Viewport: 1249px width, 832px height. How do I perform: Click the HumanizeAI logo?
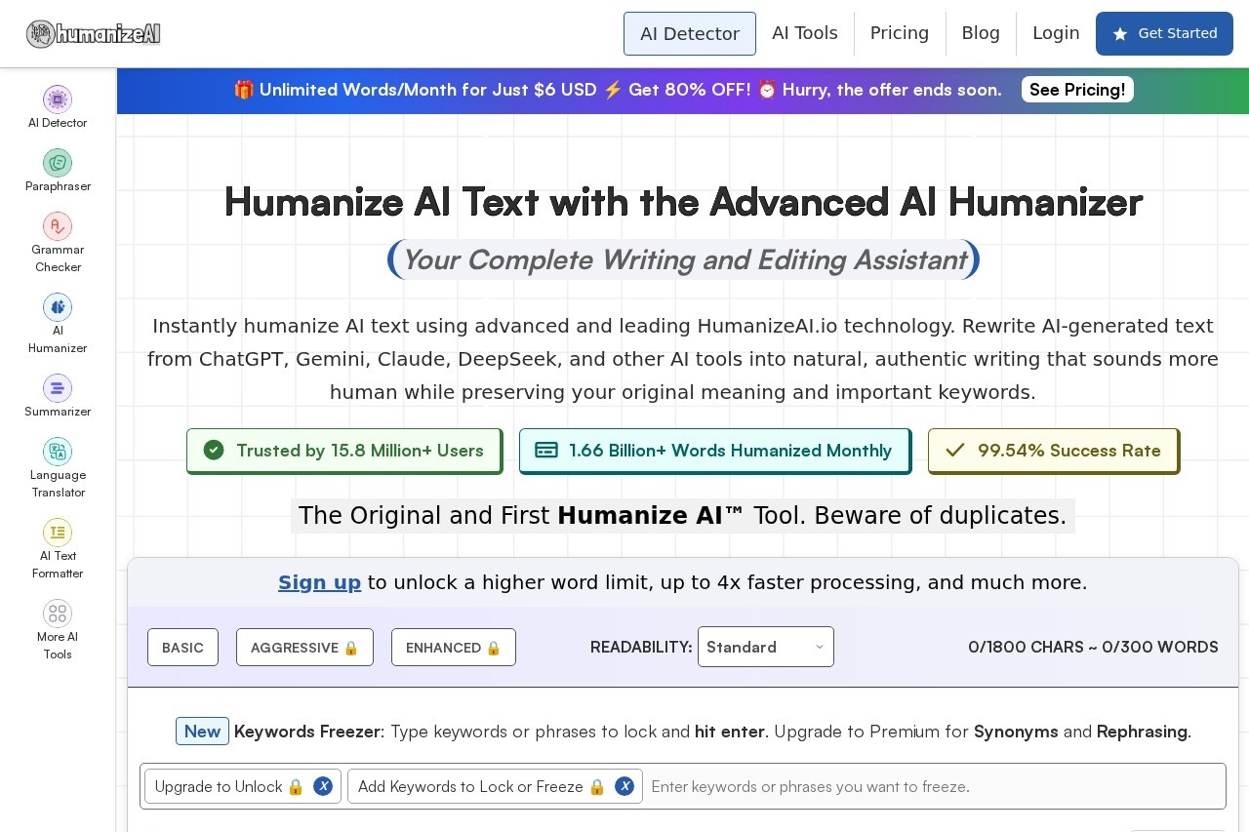[x=94, y=34]
